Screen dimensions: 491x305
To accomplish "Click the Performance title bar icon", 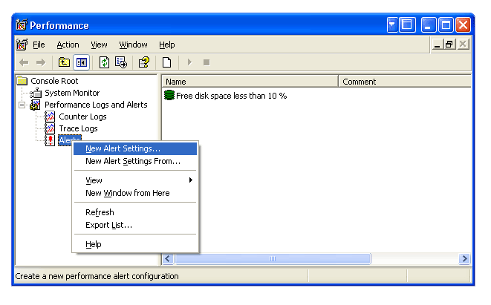I will click(x=22, y=25).
